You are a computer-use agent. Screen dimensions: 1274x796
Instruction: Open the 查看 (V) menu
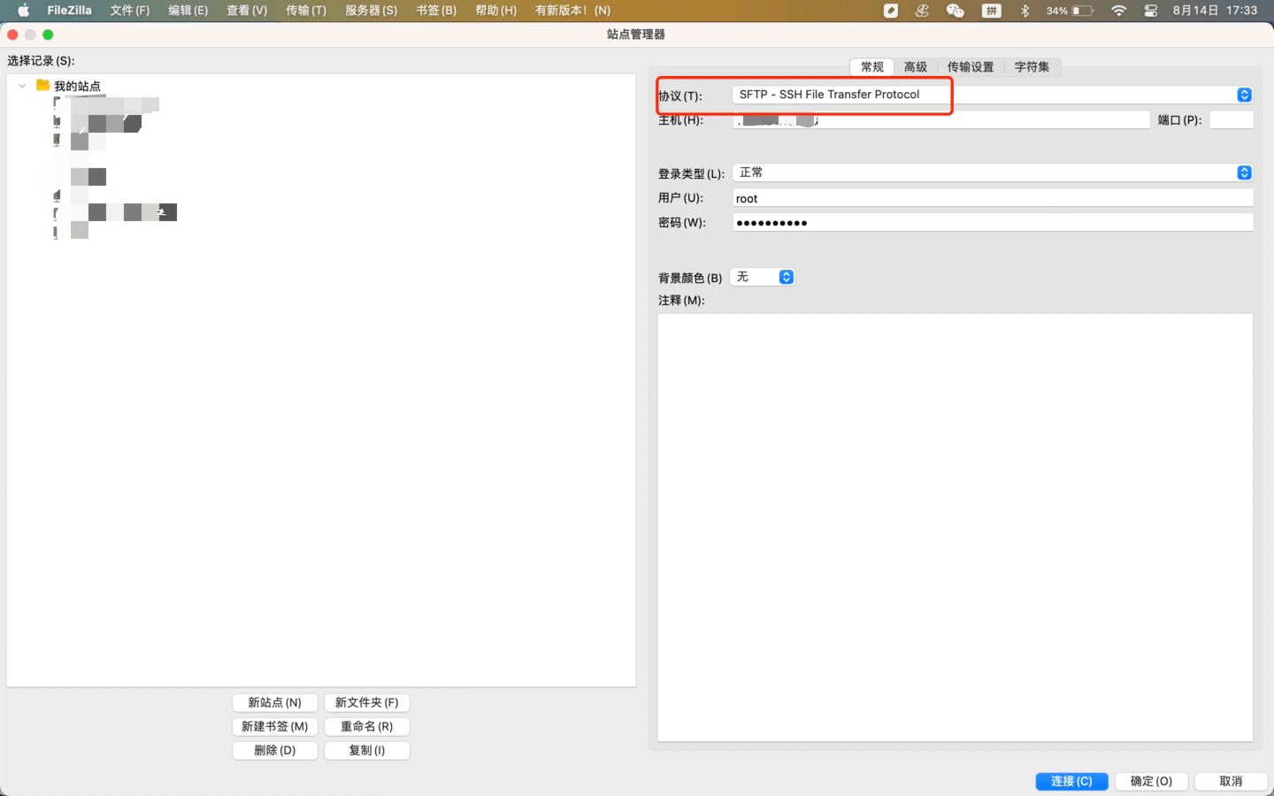(247, 11)
